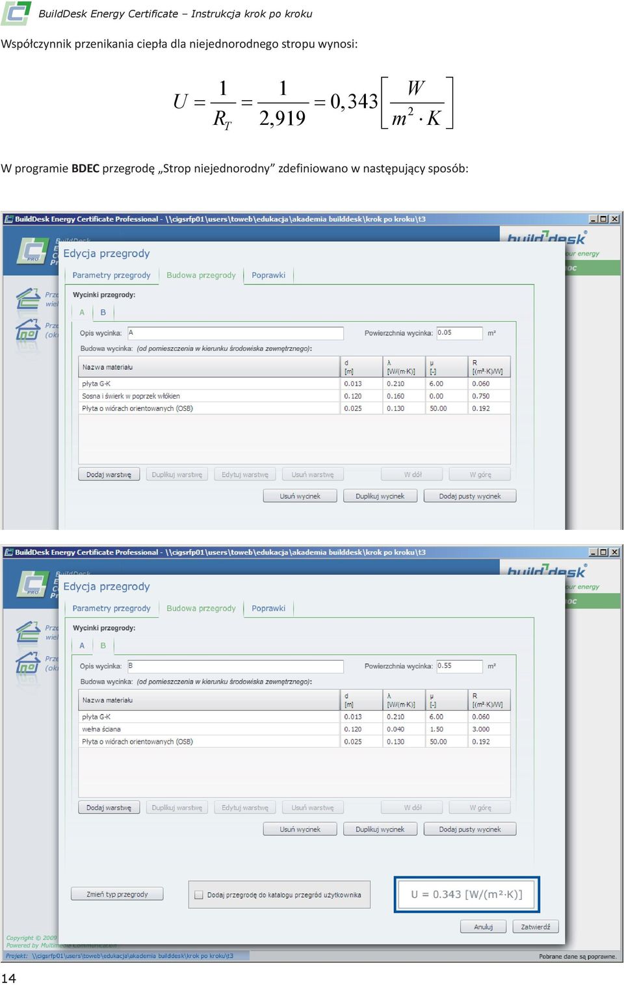This screenshot has width=624, height=985.
Task: Select Płyta OSB row in lower table
Action: [294, 741]
